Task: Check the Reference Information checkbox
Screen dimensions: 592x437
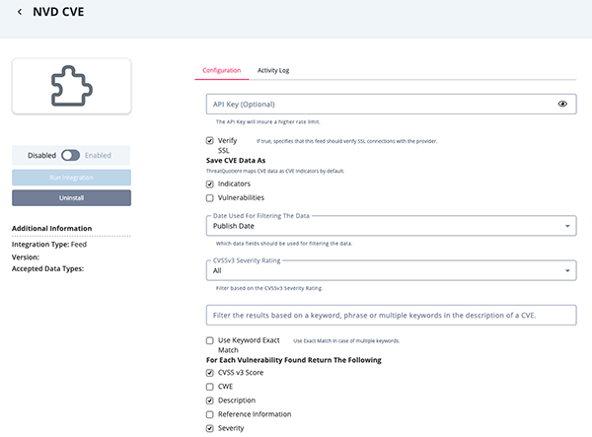Action: [209, 414]
